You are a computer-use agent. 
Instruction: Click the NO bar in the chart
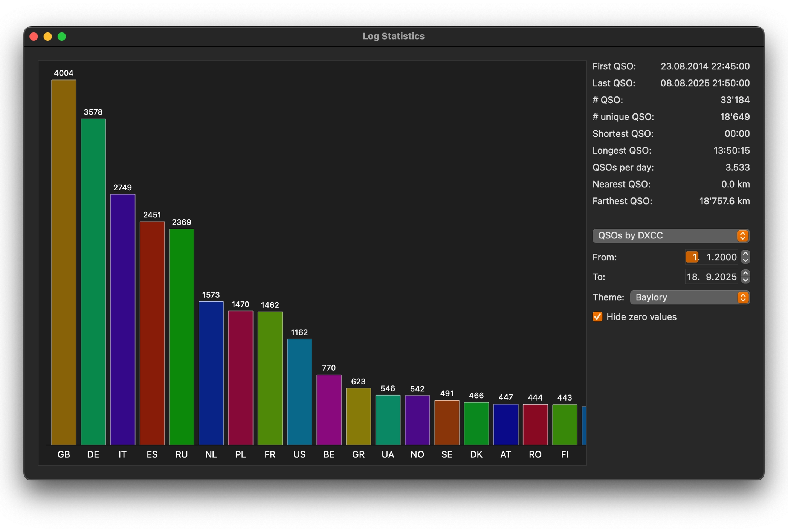(417, 420)
